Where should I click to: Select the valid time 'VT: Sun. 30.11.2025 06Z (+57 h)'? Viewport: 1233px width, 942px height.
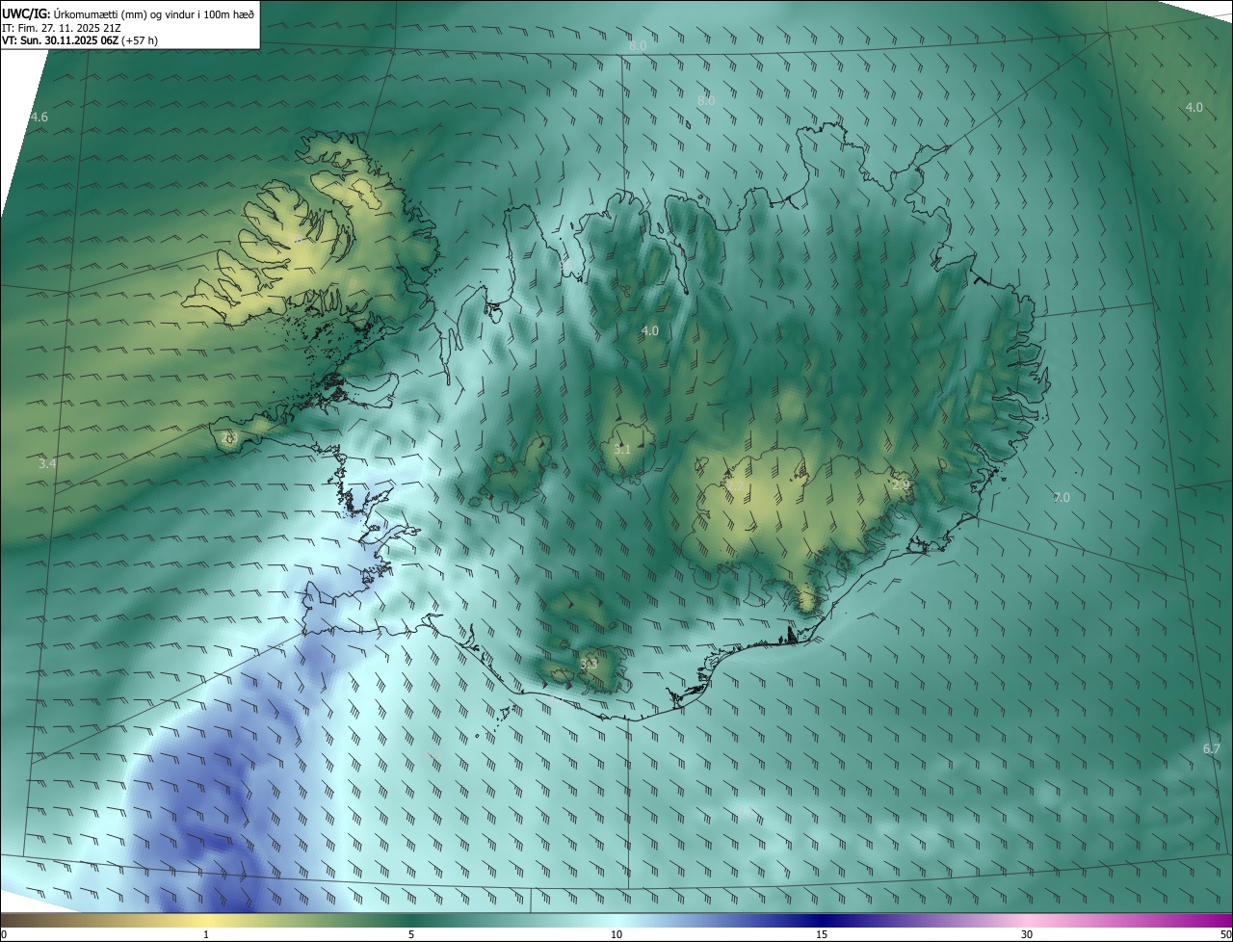point(80,40)
